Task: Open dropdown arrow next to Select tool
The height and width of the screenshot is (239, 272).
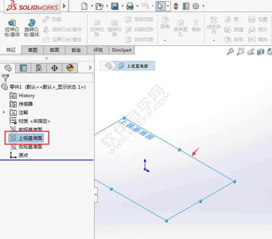Action: [x=168, y=6]
